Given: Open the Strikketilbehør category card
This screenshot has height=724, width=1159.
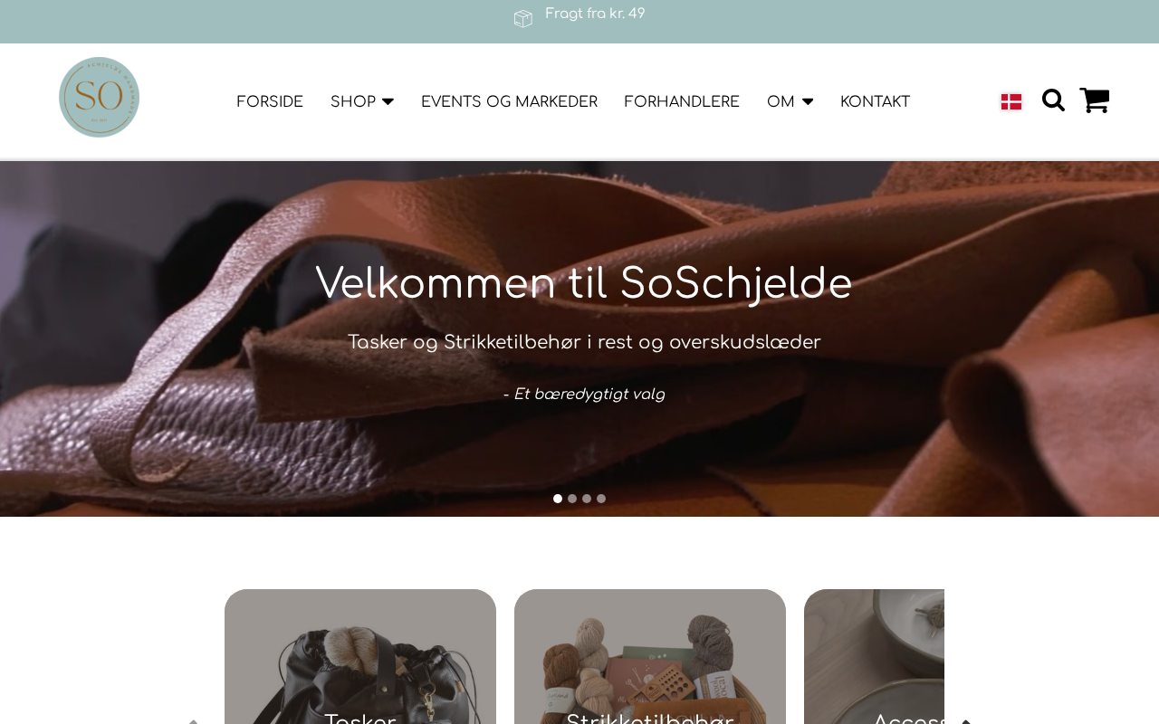Looking at the screenshot, I should tap(650, 656).
